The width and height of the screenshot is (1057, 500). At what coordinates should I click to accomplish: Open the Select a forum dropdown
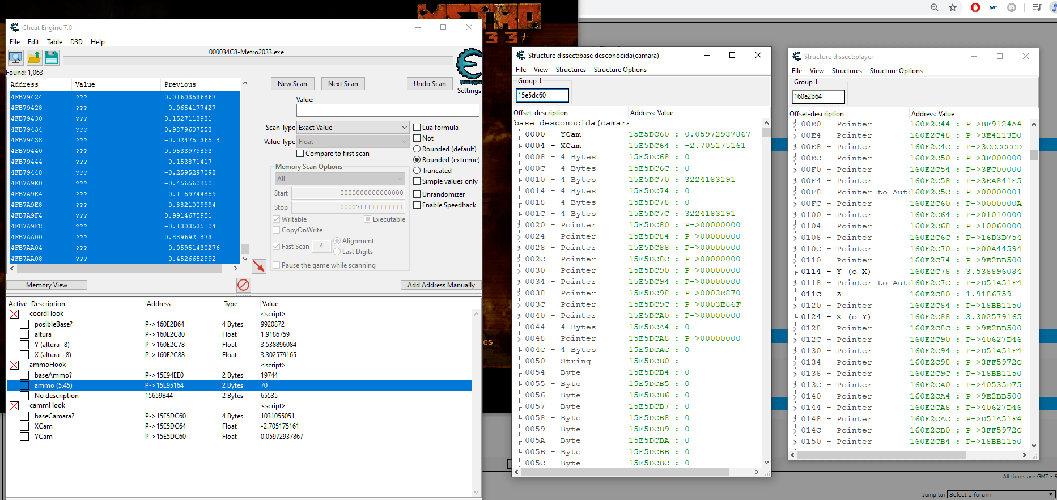[x=1001, y=494]
